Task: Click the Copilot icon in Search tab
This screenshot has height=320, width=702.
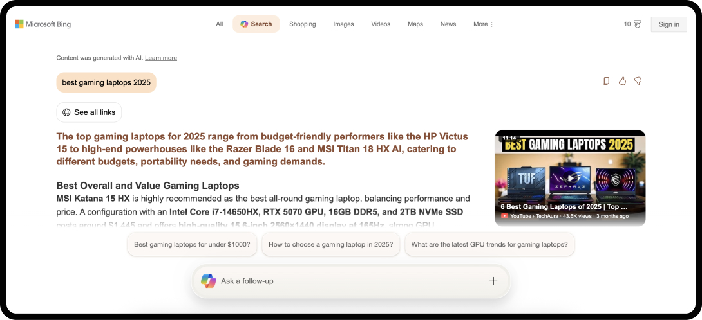Action: point(244,24)
